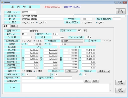Click the 統一ITFコード input field
The image size is (128, 98).
click(63, 78)
